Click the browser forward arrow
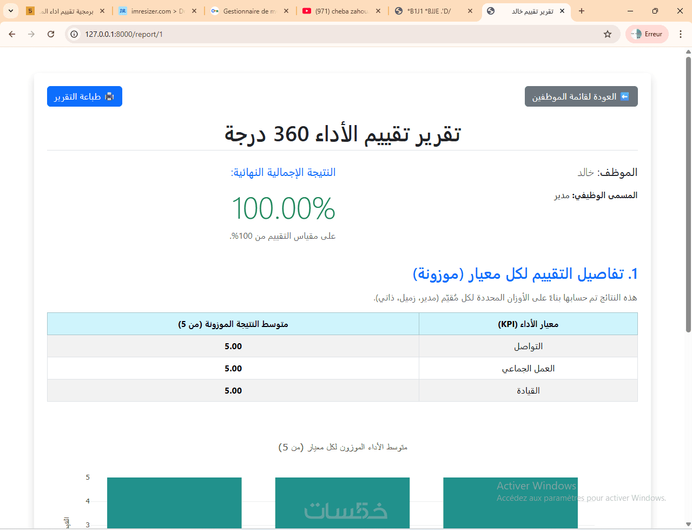Viewport: 692px width, 530px height. (x=31, y=34)
